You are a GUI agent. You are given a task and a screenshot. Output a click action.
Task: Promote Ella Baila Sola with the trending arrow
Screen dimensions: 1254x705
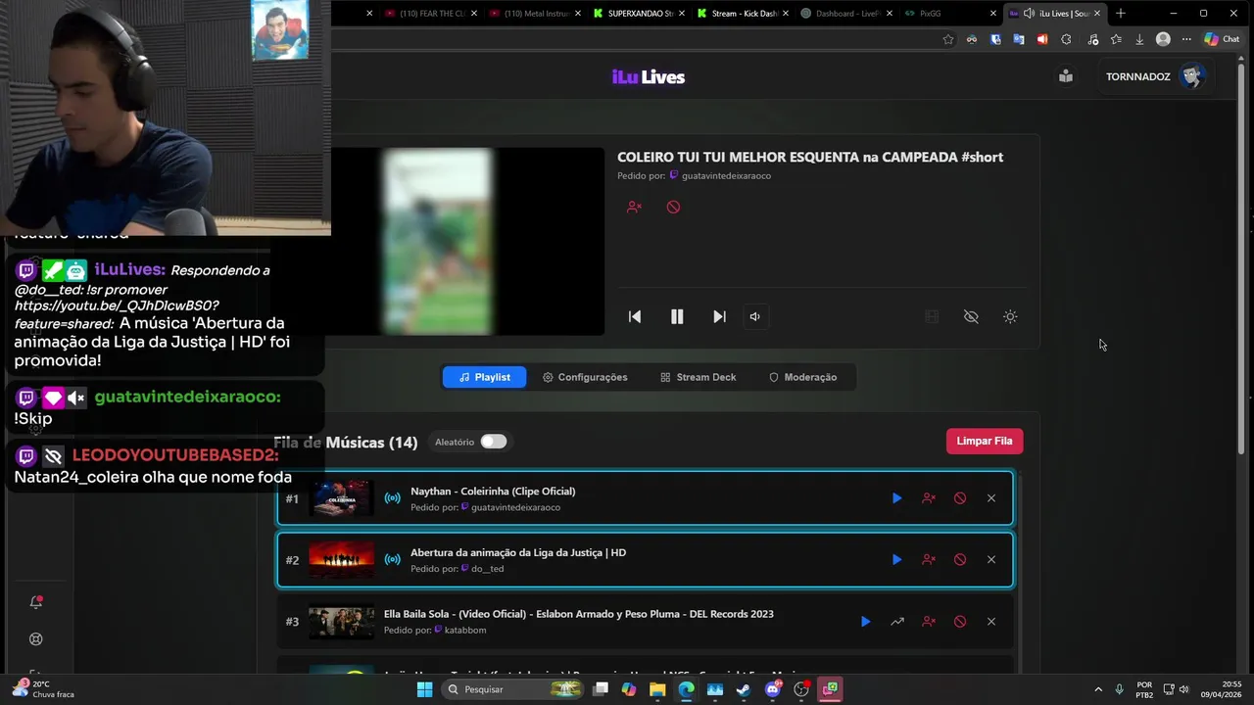click(897, 622)
